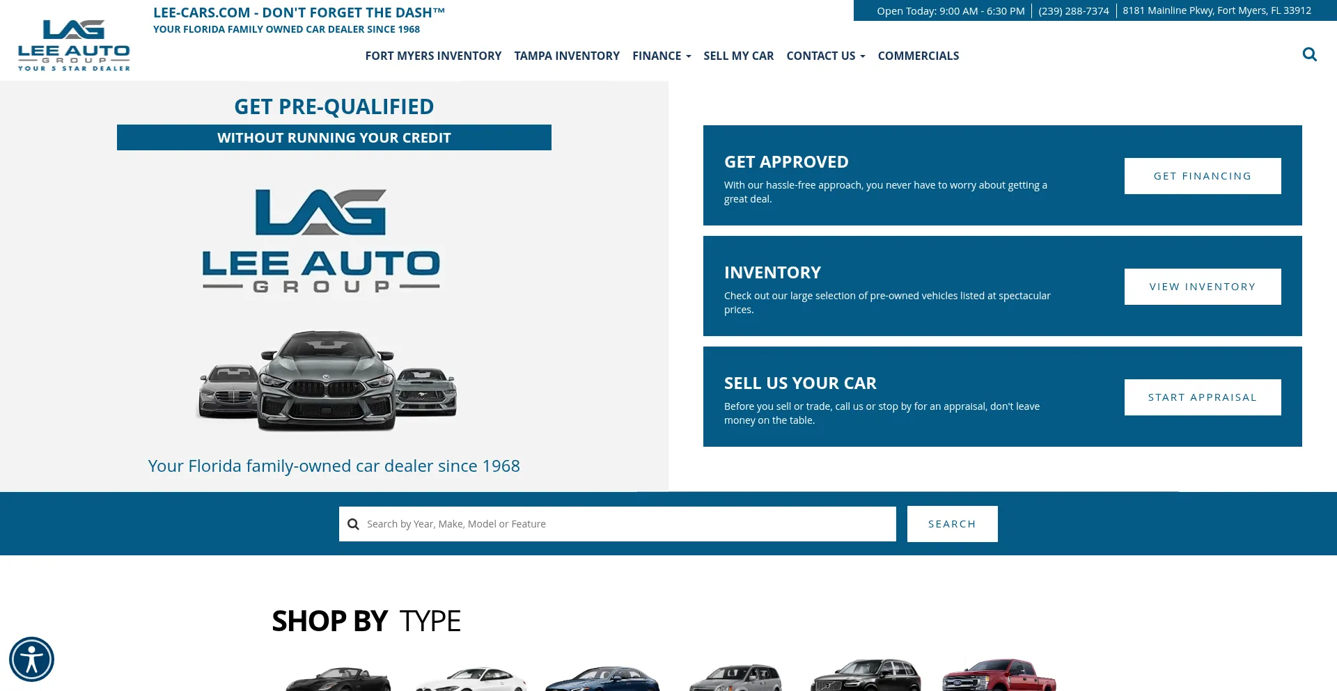Click the Start Appraisal button
The width and height of the screenshot is (1337, 691).
(1203, 397)
